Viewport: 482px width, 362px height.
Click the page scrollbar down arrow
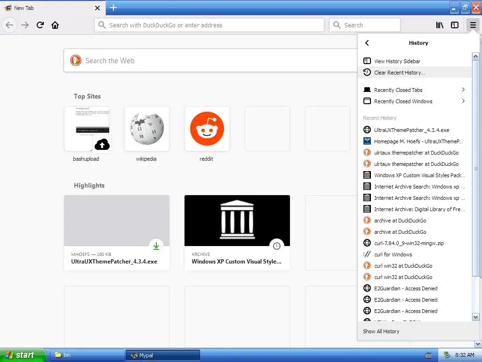pos(478,344)
